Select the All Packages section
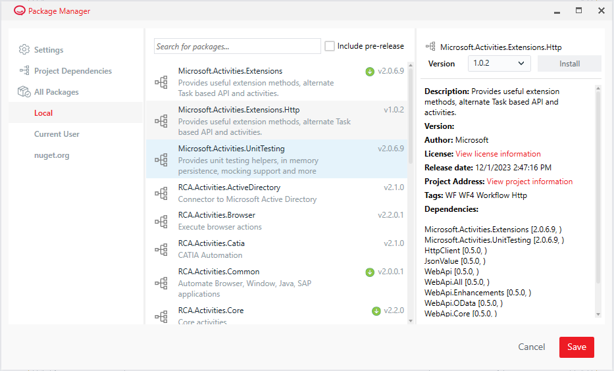The height and width of the screenshot is (371, 614). (x=57, y=92)
